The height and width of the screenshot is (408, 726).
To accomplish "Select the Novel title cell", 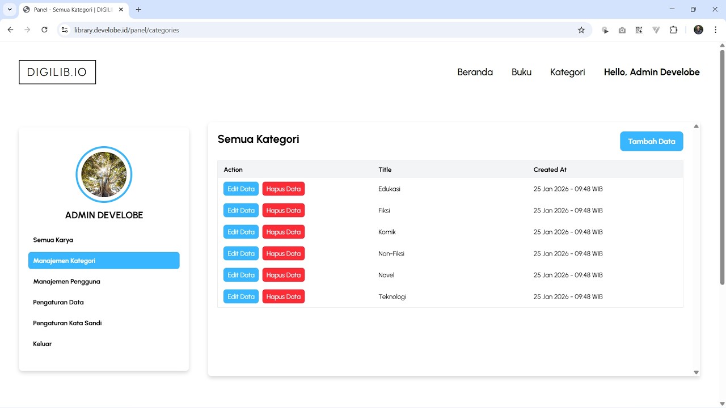I will (386, 275).
